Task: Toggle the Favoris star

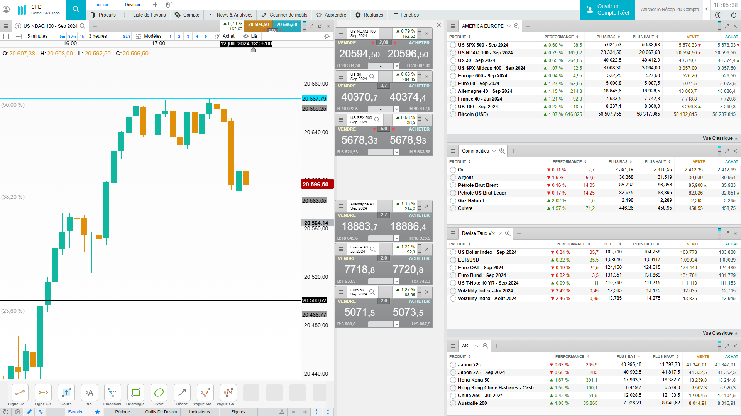Action: tap(97, 412)
